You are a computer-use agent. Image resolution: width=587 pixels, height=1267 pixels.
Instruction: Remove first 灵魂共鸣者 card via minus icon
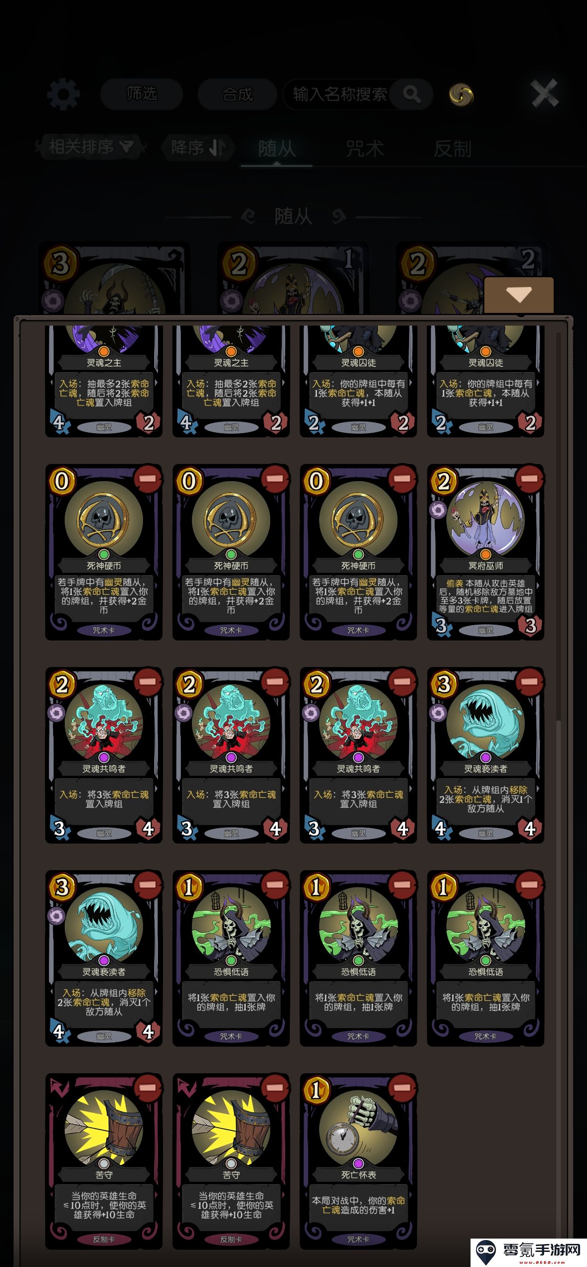[x=148, y=681]
